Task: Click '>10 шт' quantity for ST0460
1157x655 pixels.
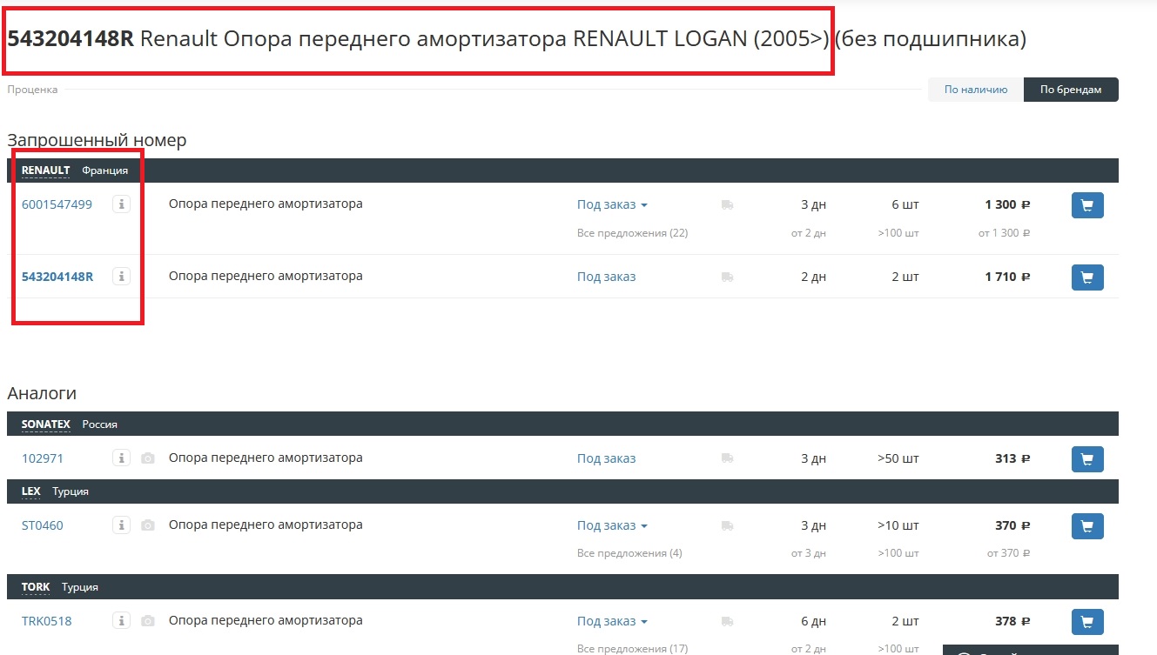Action: click(898, 525)
